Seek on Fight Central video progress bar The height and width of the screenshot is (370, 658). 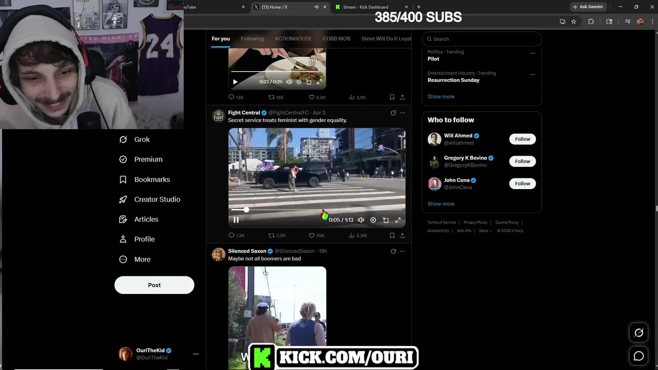(317, 210)
